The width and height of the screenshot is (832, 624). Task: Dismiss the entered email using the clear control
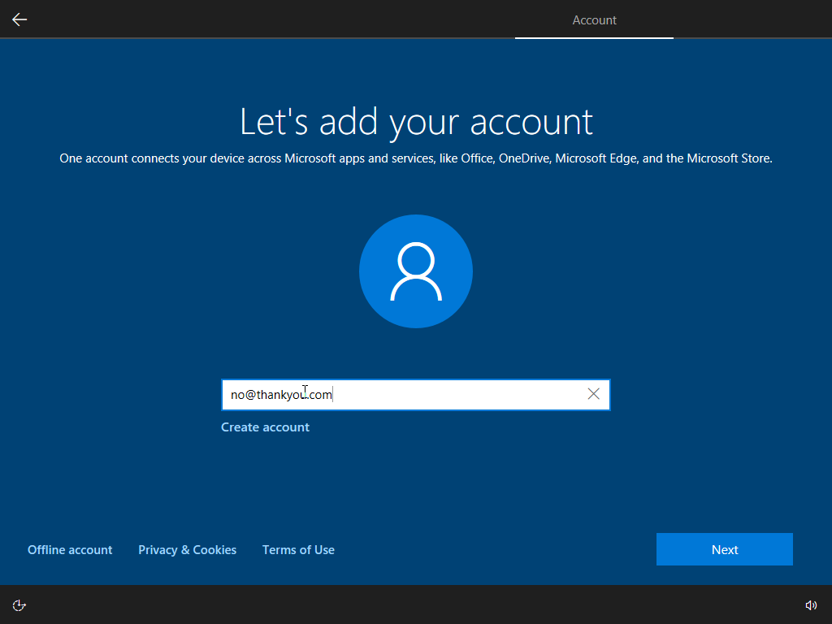pos(593,394)
